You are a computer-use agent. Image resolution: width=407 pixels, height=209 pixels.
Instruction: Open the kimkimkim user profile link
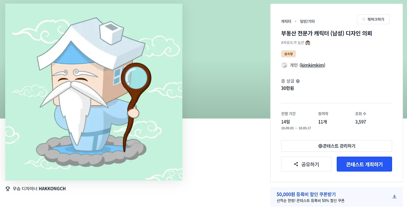click(313, 65)
